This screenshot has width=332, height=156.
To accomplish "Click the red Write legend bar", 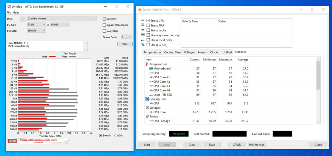I will [x=52, y=57].
